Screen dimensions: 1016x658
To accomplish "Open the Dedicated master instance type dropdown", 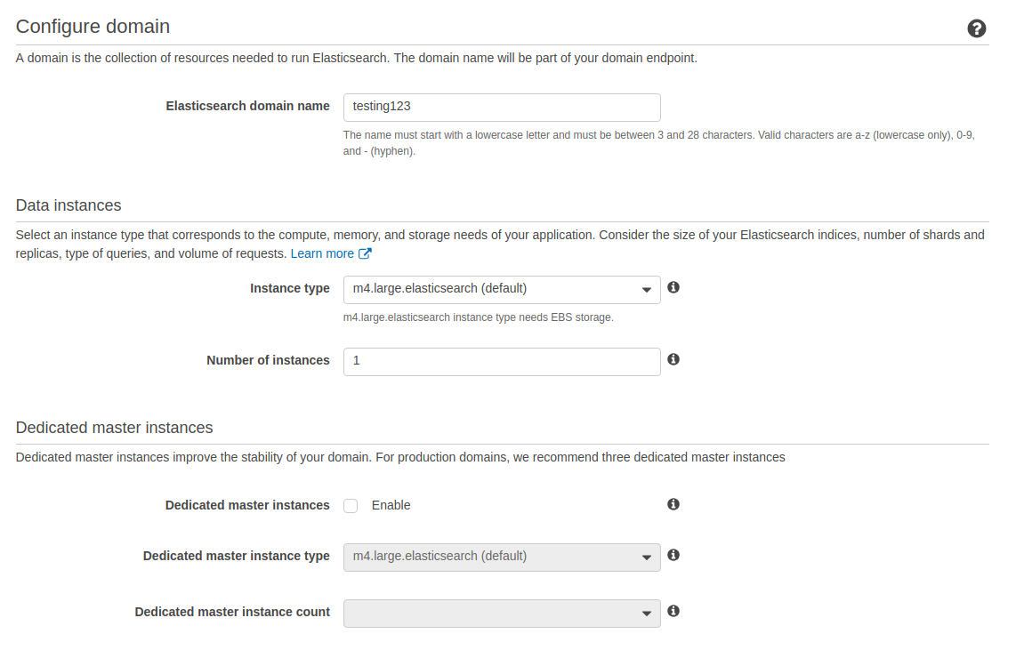I will (502, 558).
